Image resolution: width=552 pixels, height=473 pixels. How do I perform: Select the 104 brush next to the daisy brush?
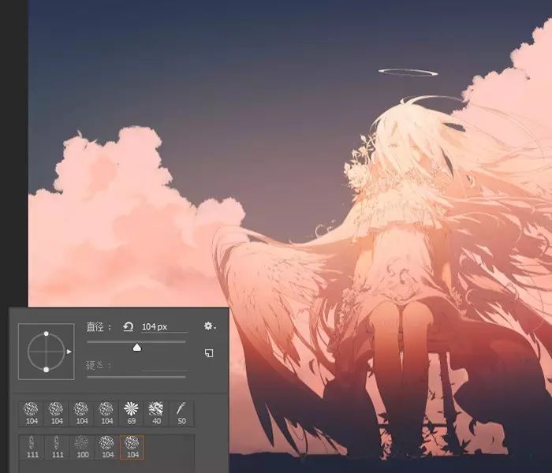tap(106, 414)
